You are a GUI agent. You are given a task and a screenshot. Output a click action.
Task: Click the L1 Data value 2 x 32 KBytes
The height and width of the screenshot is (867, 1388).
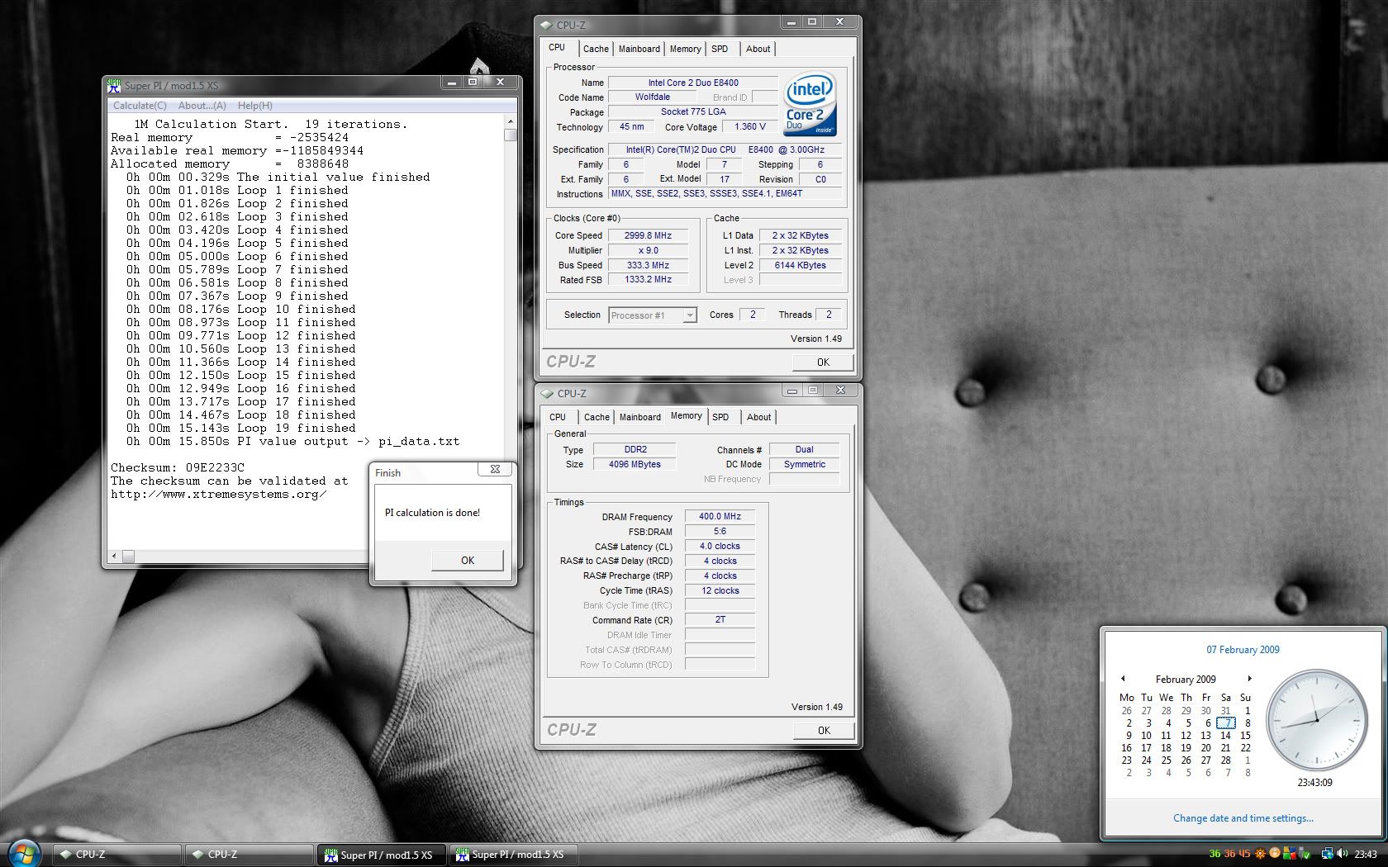(x=800, y=235)
